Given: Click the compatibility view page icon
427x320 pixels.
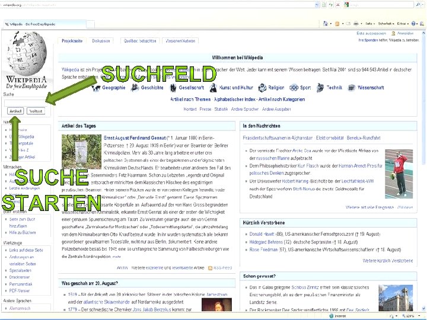Looking at the screenshot, I should tap(324, 5).
